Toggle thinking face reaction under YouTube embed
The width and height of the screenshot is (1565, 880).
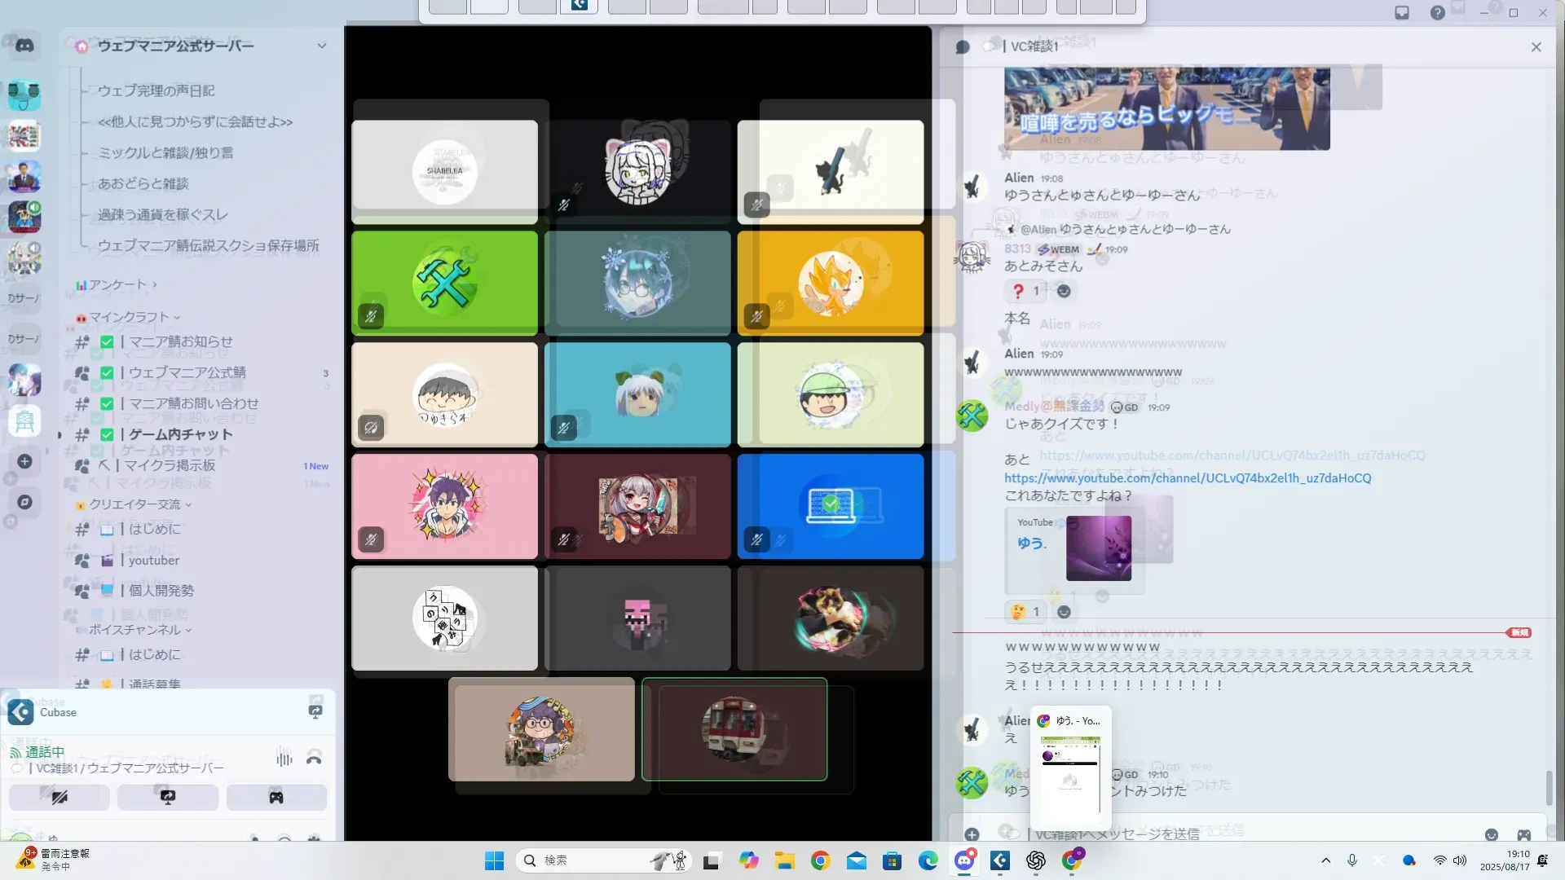(1025, 612)
